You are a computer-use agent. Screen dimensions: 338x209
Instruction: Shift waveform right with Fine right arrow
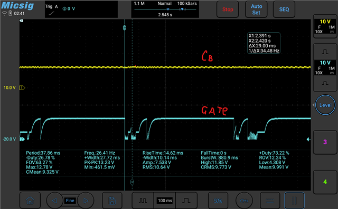(86, 201)
